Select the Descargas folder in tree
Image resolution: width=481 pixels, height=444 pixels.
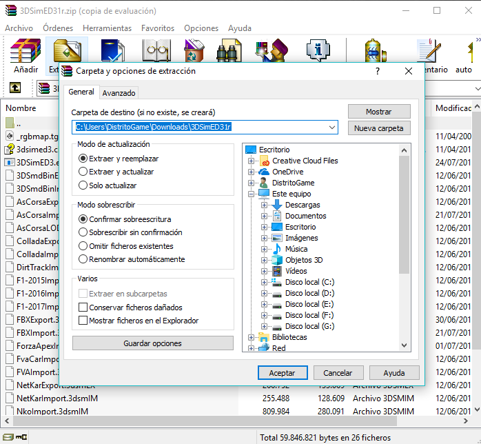click(x=302, y=205)
